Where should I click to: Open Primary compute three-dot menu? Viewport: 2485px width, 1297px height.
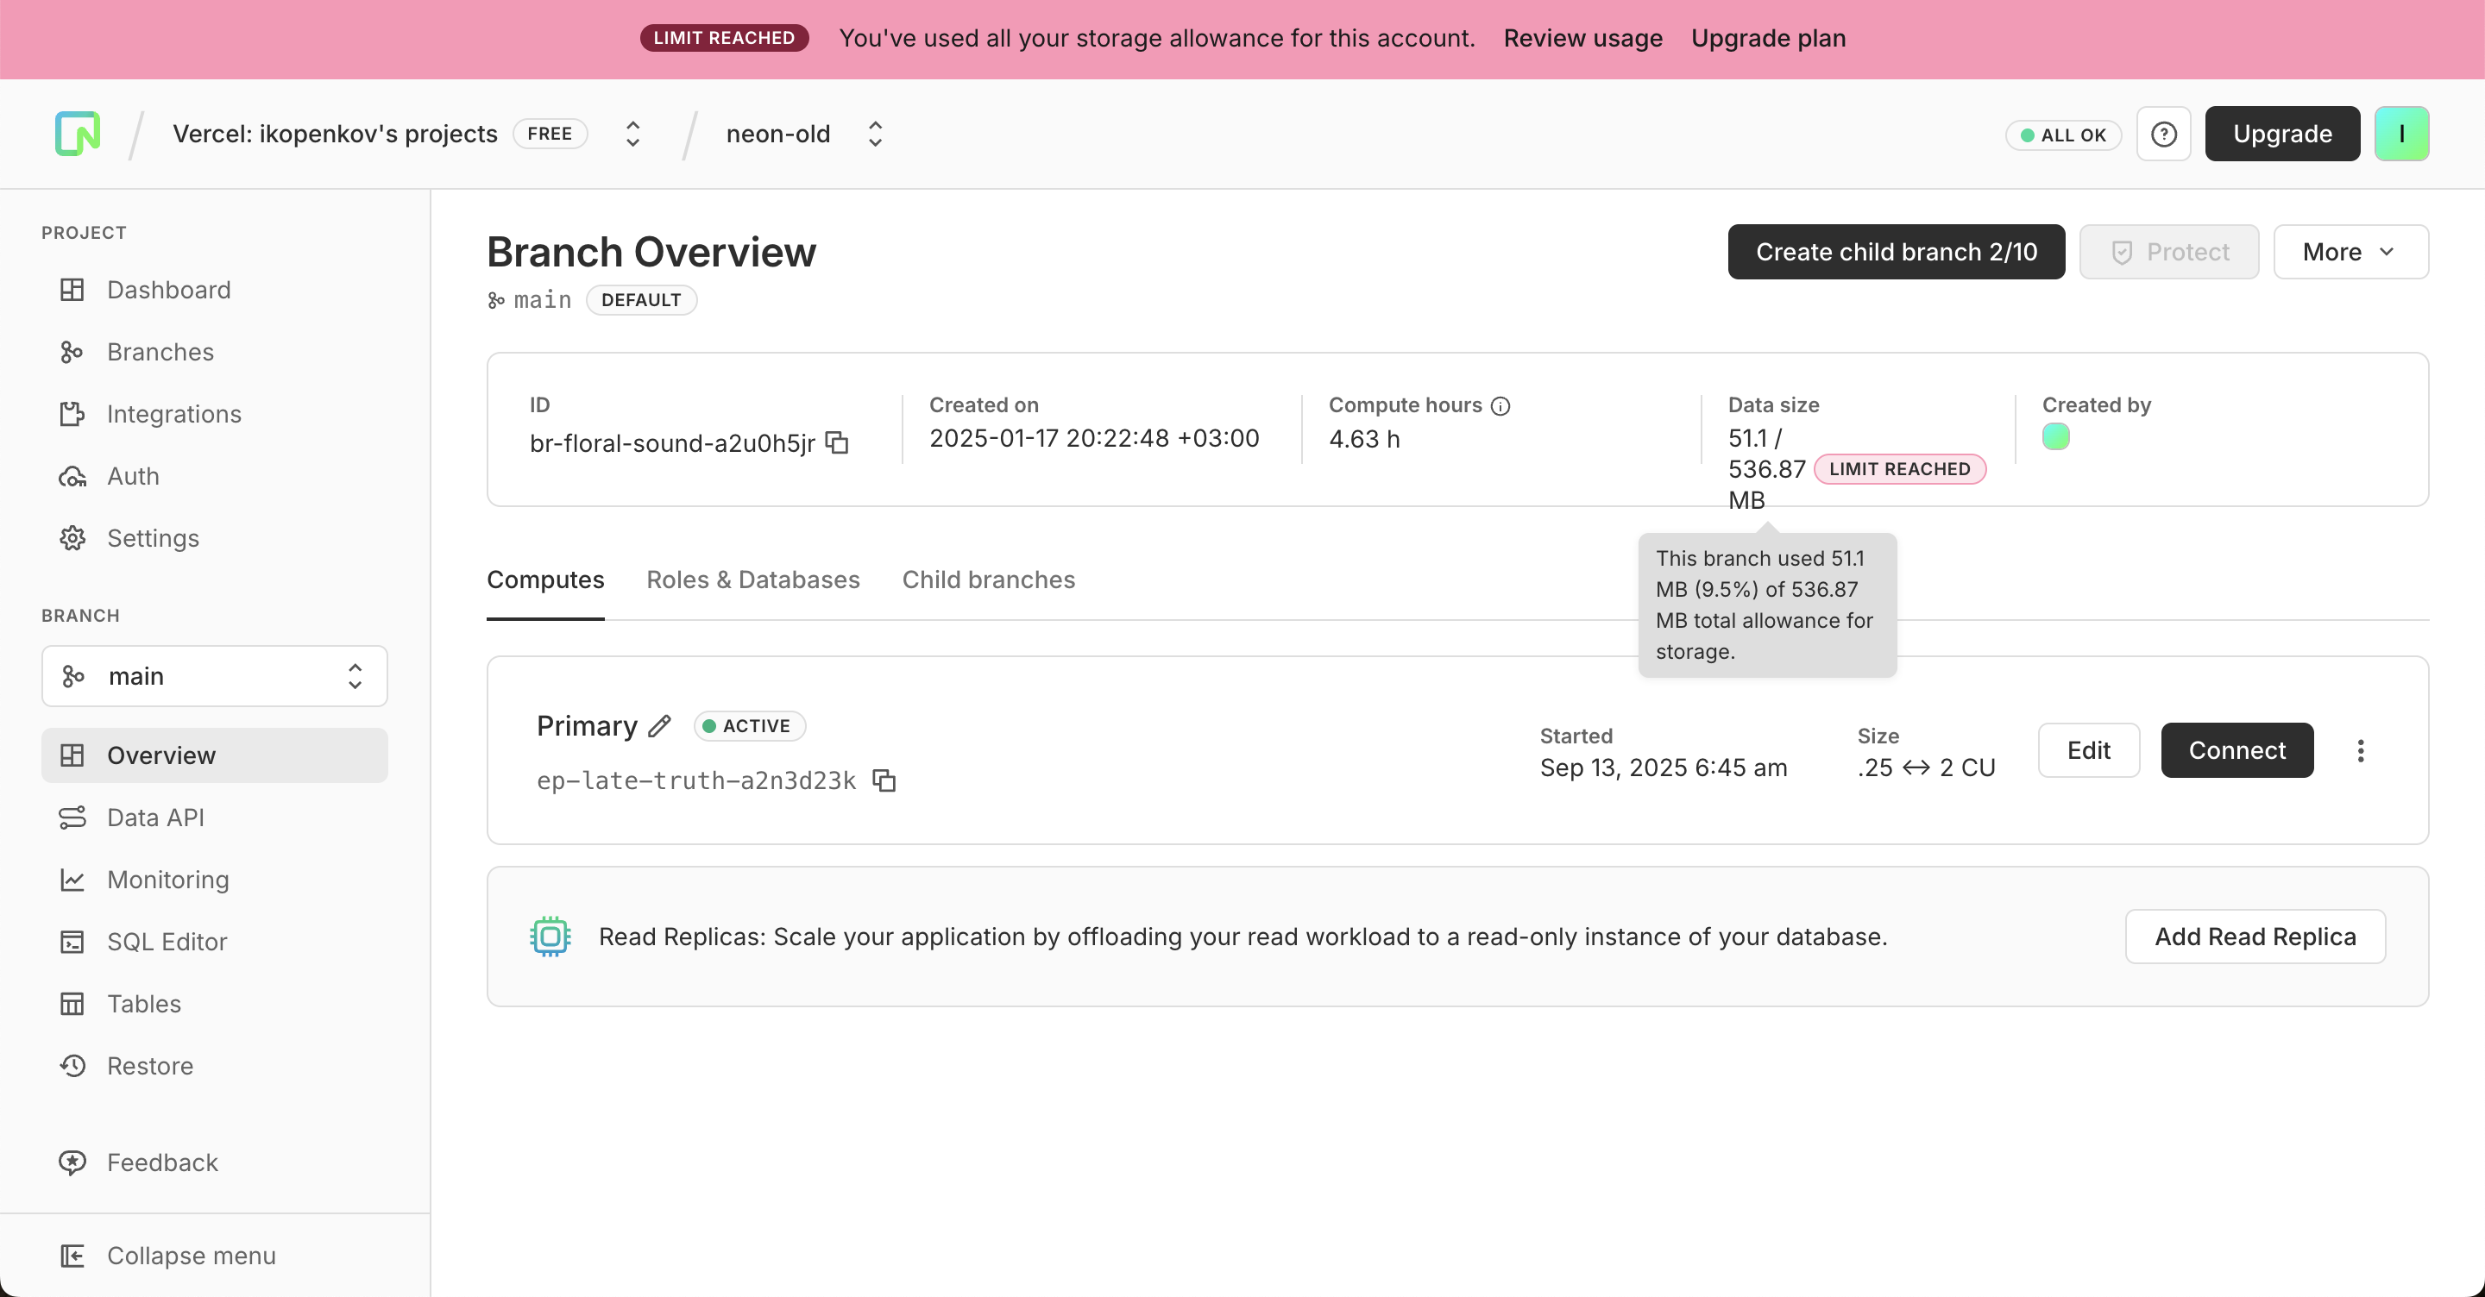2360,750
